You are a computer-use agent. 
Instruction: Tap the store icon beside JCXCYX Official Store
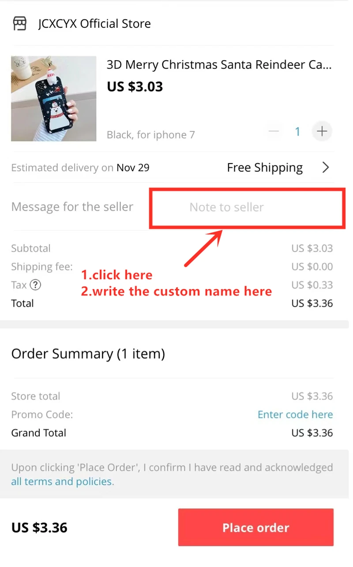pyautogui.click(x=19, y=23)
